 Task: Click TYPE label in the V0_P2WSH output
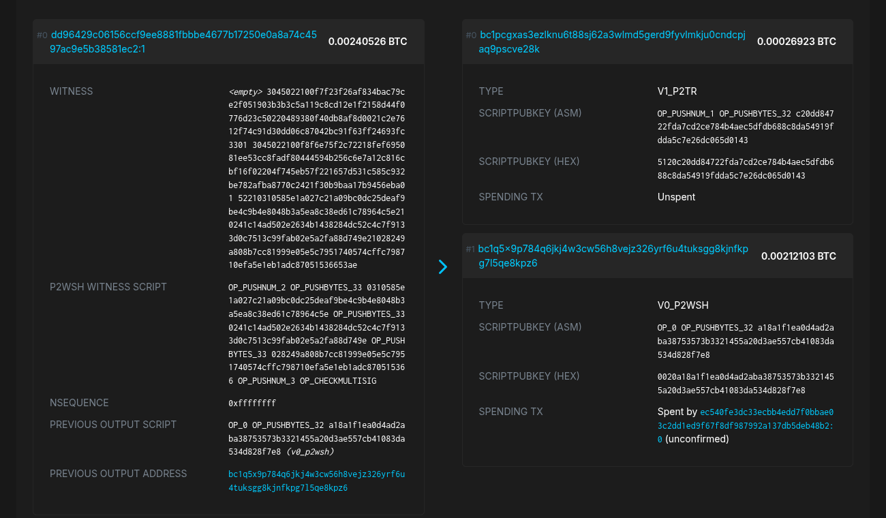click(x=491, y=305)
